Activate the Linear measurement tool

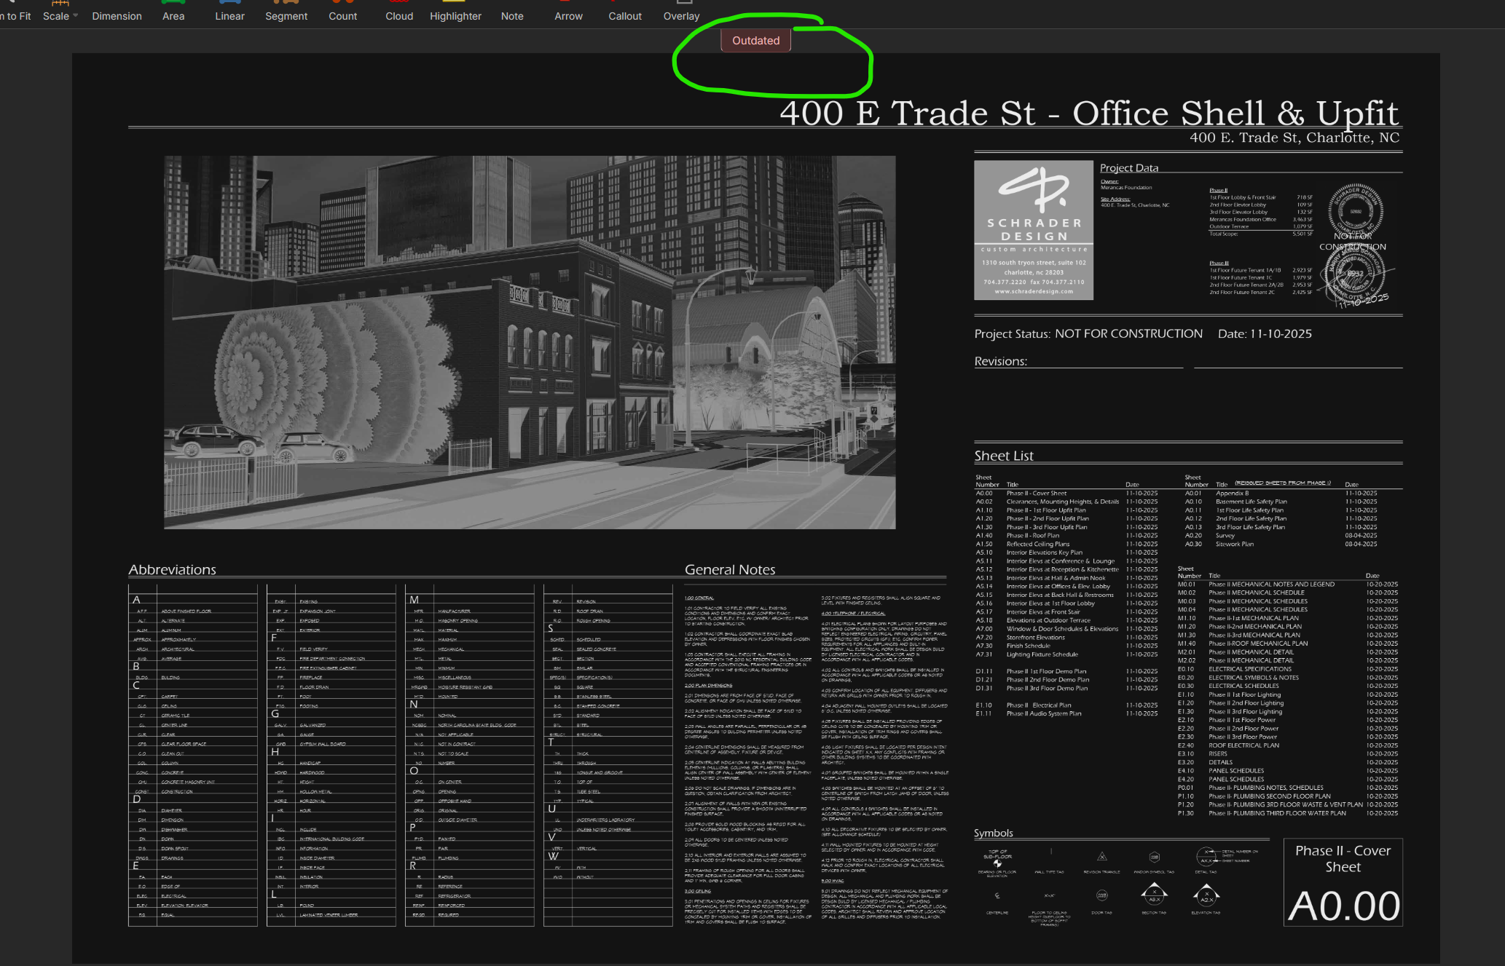[229, 15]
